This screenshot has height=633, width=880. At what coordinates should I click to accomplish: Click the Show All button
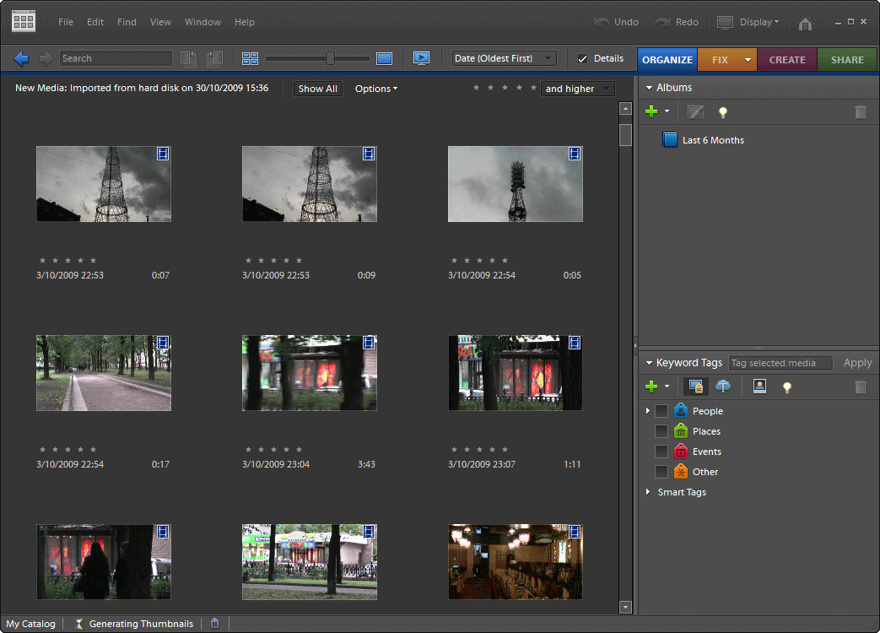(318, 89)
